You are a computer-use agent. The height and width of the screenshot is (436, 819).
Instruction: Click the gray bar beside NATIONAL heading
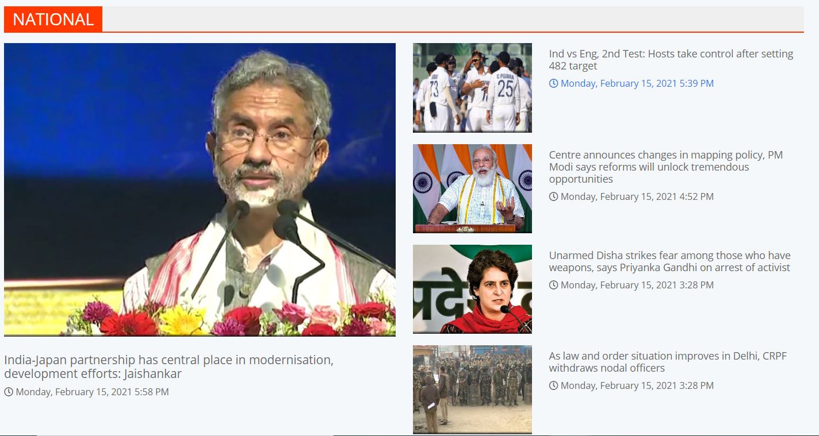(x=453, y=19)
